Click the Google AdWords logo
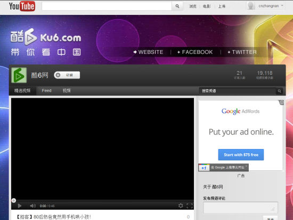 [x=240, y=111]
